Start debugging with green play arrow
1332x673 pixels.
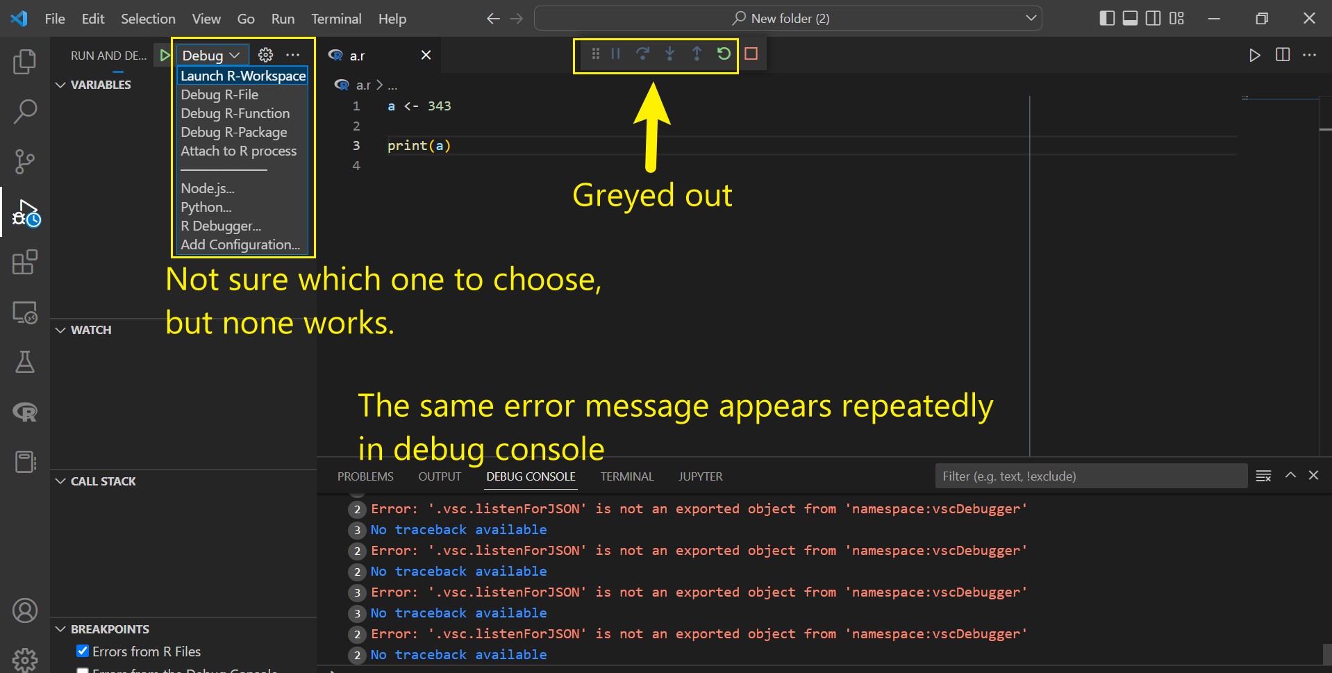(165, 55)
